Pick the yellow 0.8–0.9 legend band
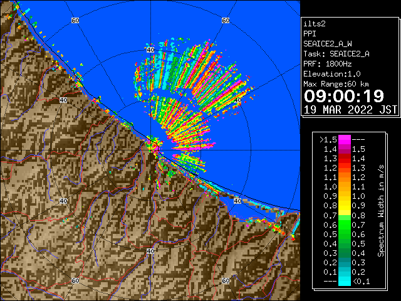This screenshot has height=301, width=401. click(x=345, y=206)
